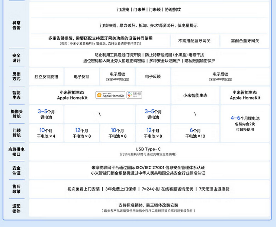Select the 门锁续航 row label
277x227 pixels.
(x=16, y=133)
